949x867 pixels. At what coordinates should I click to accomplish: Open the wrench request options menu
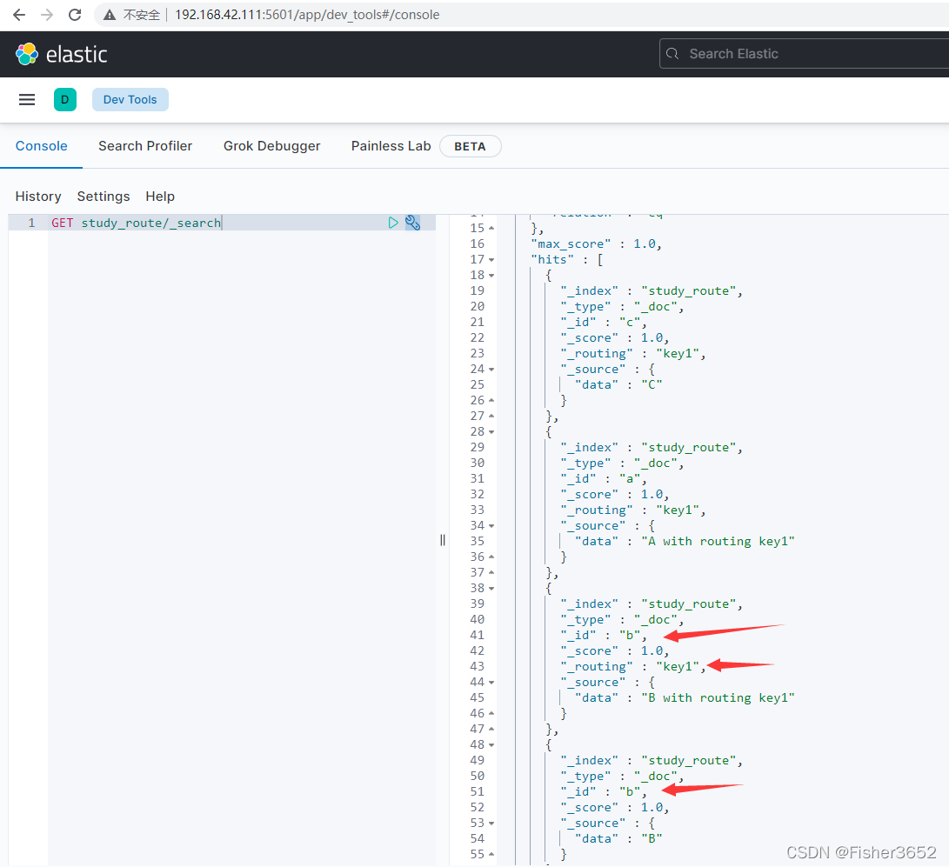tap(413, 223)
